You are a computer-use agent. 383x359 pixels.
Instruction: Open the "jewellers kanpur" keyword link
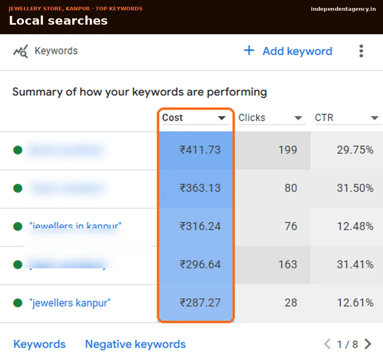pos(70,303)
